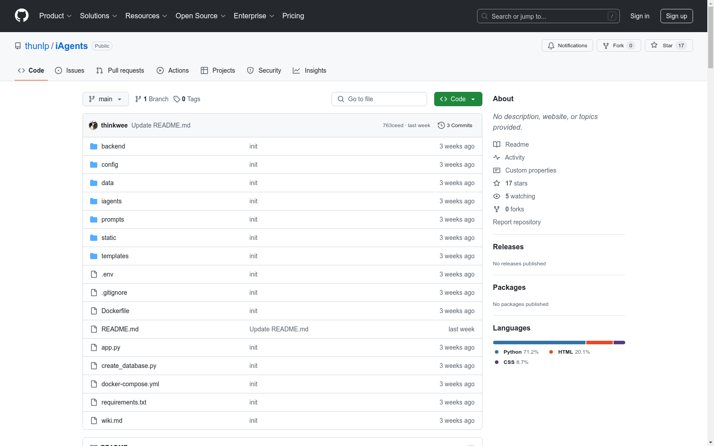Click the Fork button
Viewport: 714px width, 446px height.
[619, 45]
